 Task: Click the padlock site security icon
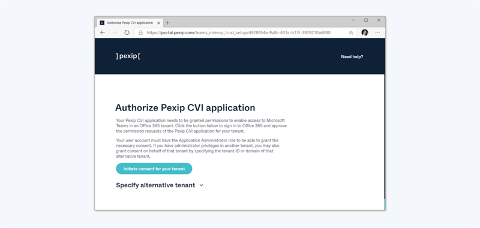click(141, 32)
